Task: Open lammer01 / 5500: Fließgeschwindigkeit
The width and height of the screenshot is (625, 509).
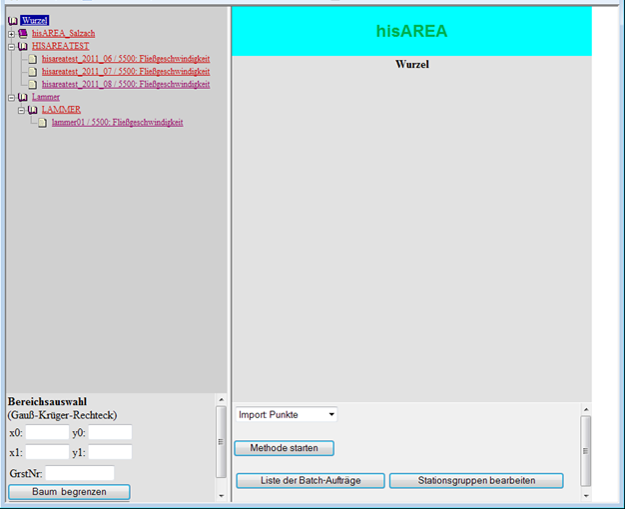Action: click(117, 123)
